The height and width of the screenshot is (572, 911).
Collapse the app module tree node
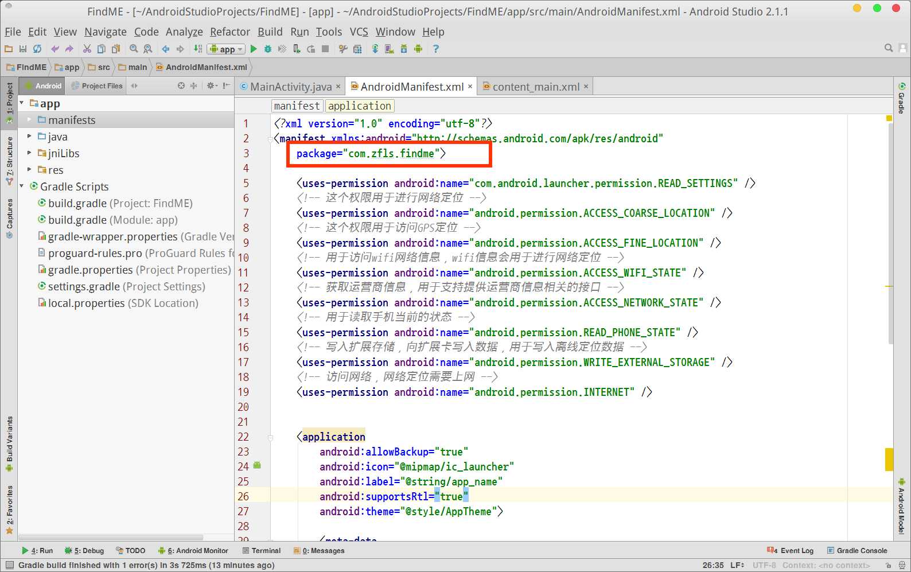pos(22,103)
